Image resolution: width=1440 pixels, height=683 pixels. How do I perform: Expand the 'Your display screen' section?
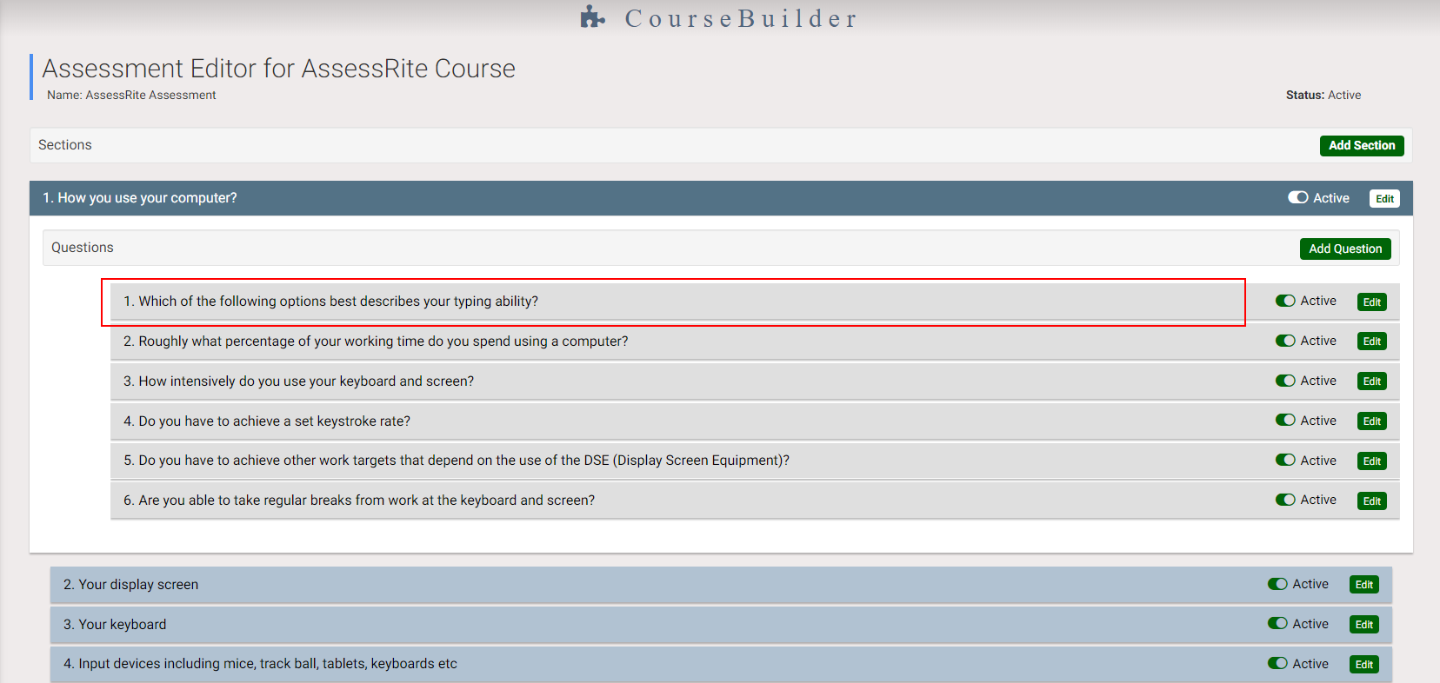139,585
